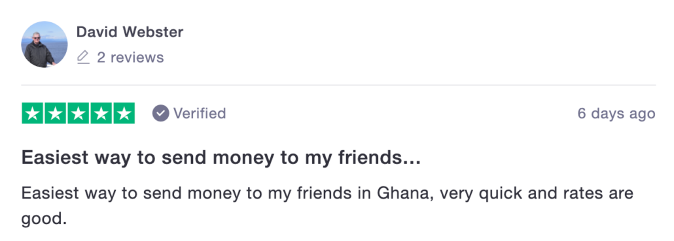Click the horizontal divider under reviewer info
Image resolution: width=674 pixels, height=241 pixels.
[338, 85]
